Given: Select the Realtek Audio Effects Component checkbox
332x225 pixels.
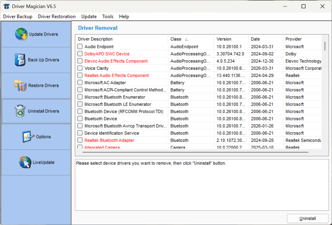Looking at the screenshot, I should (x=80, y=75).
